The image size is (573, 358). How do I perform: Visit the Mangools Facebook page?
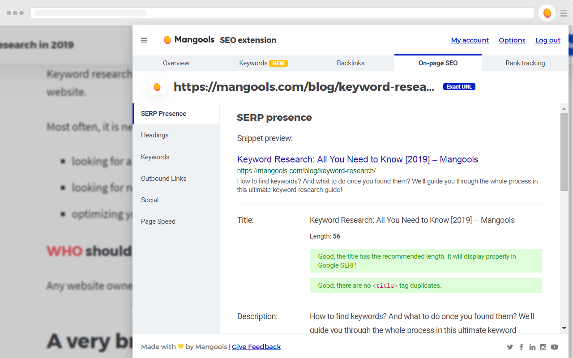coord(521,347)
